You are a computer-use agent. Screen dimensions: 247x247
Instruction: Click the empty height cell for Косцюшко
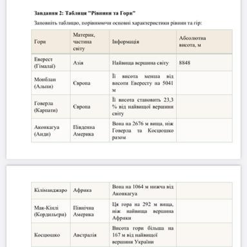click(x=204, y=235)
